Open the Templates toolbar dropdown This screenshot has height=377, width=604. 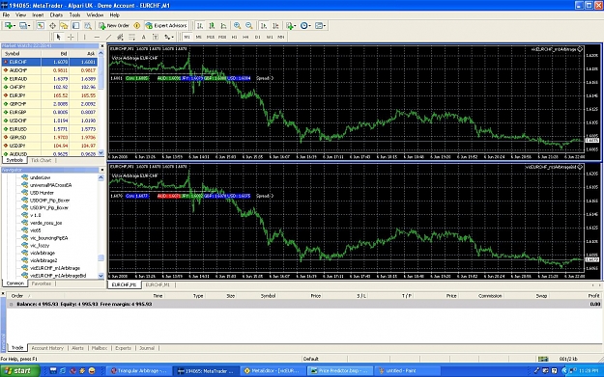point(321,25)
